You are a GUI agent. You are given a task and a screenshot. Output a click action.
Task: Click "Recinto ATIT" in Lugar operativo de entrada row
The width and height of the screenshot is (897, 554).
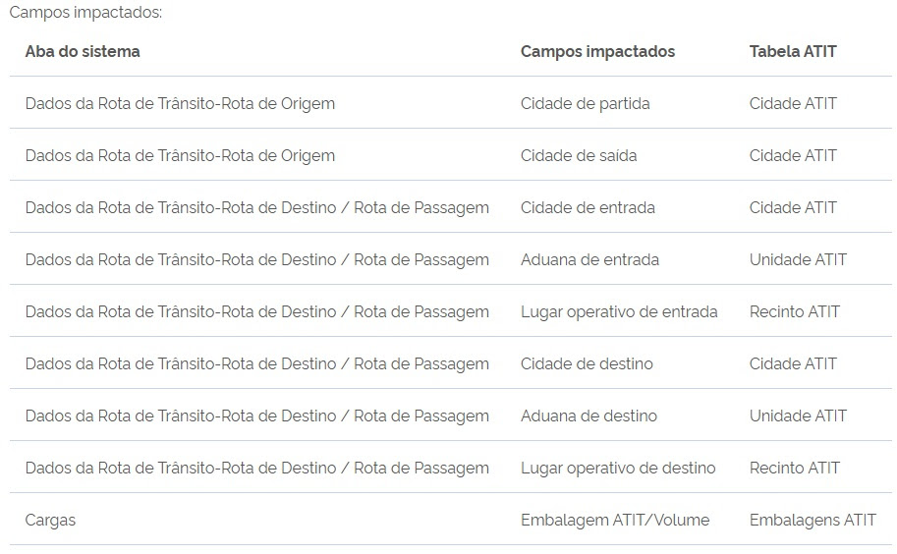(795, 311)
